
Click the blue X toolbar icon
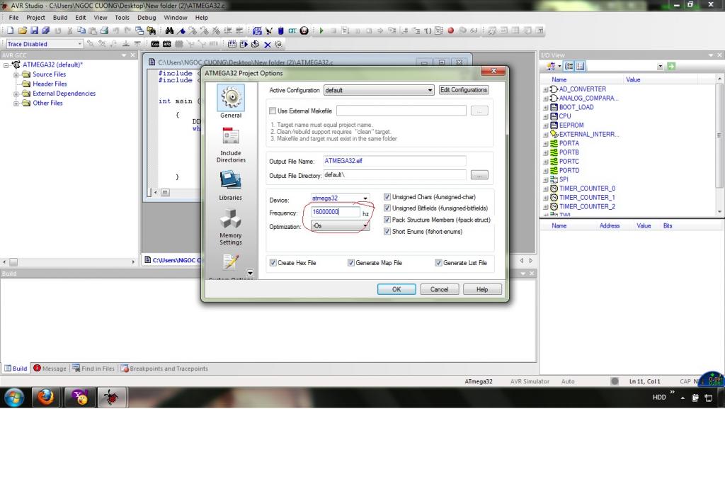pyautogui.click(x=267, y=45)
